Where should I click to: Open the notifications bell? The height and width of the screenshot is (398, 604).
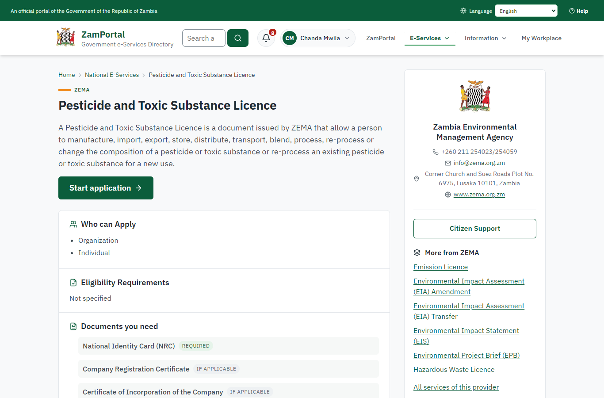coord(266,38)
